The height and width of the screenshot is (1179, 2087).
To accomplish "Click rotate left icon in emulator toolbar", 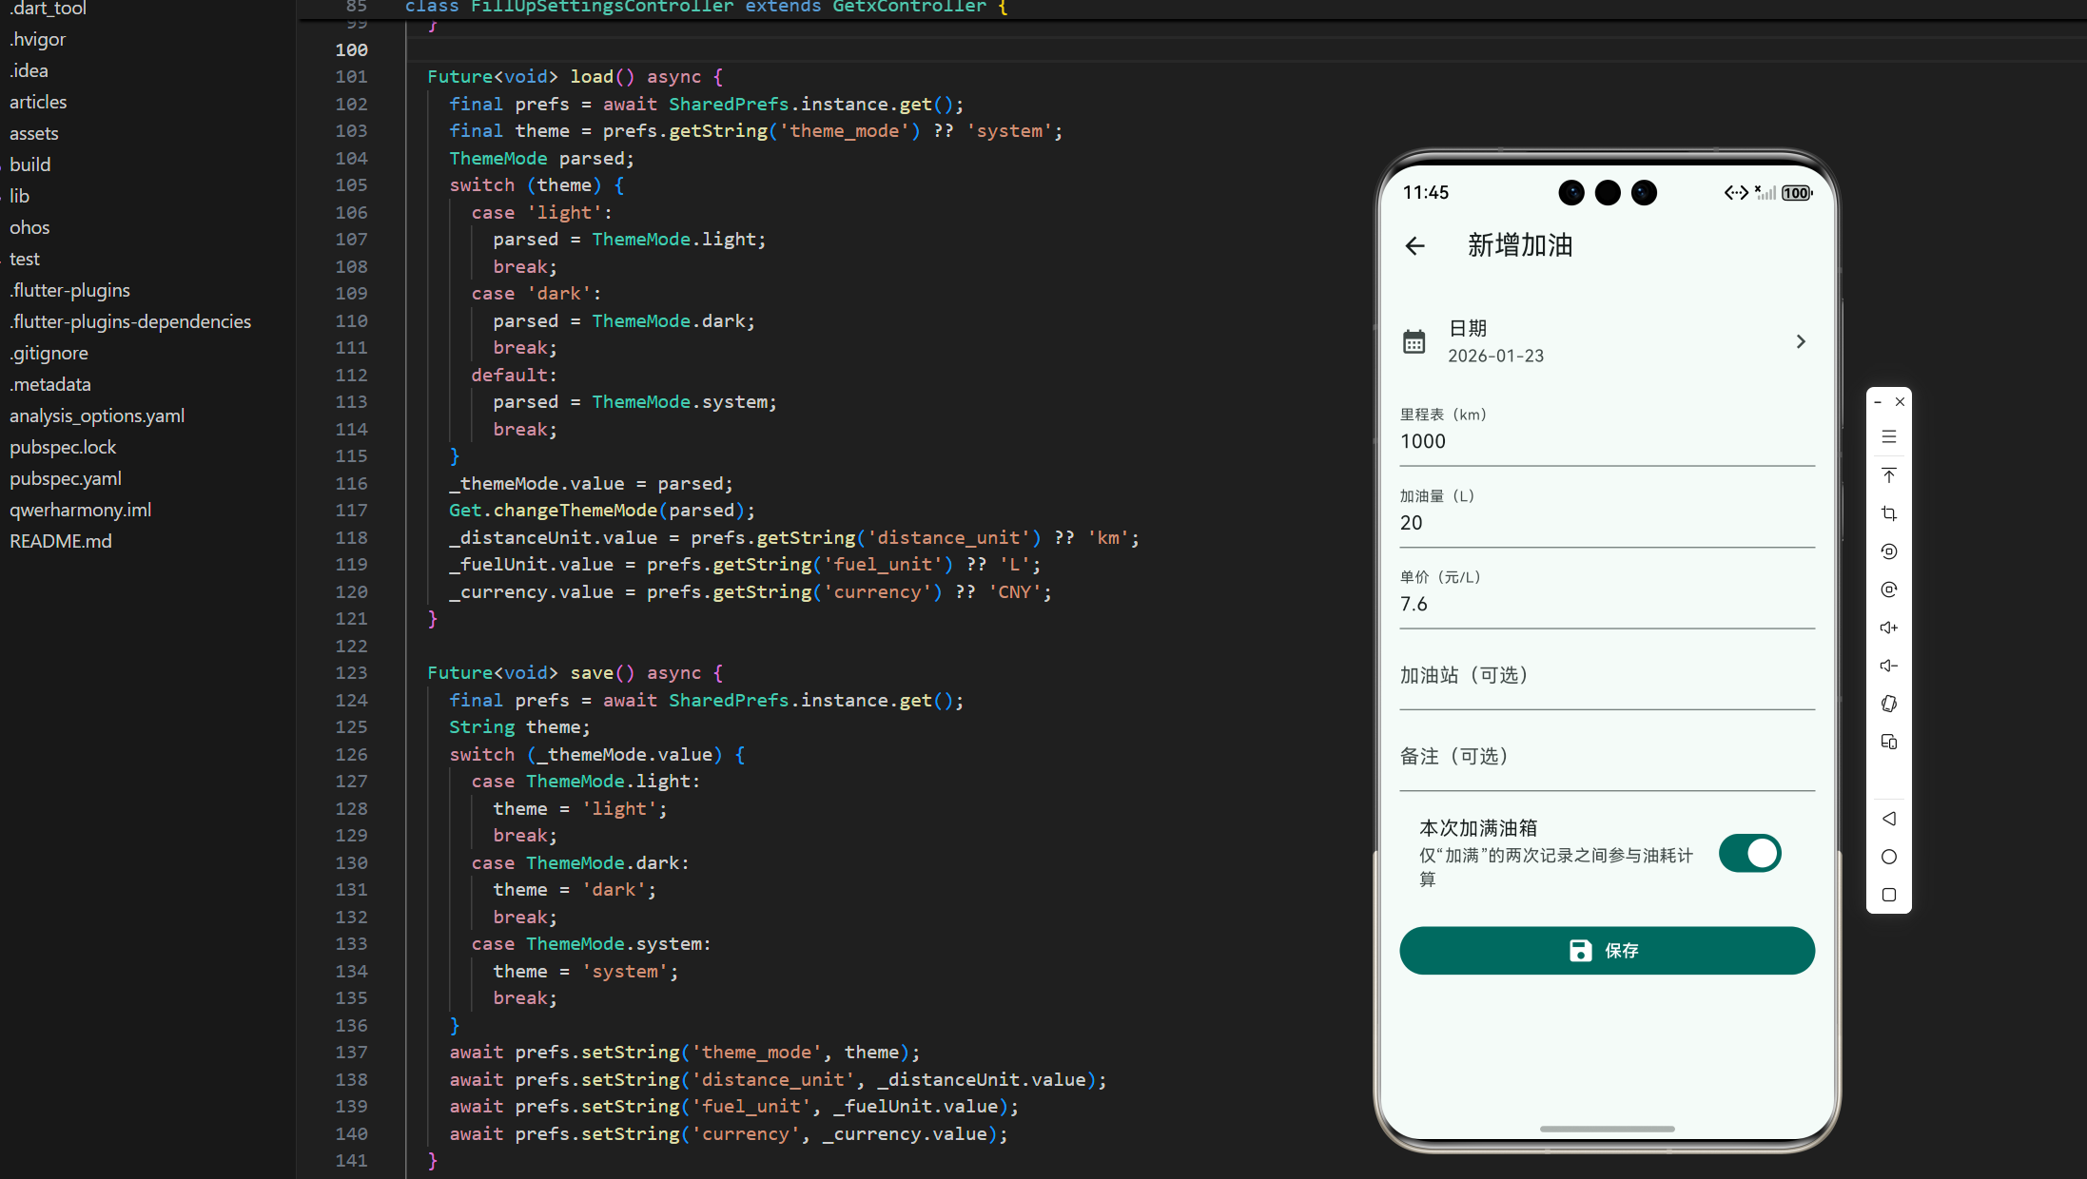I will 1889,551.
